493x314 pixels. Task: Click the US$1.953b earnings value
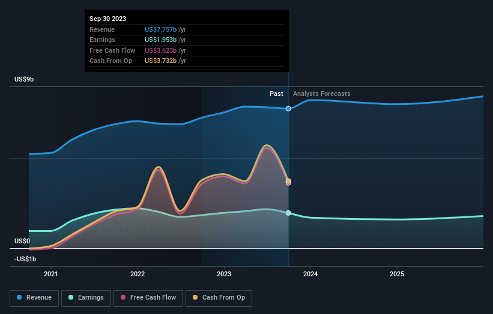tap(161, 40)
